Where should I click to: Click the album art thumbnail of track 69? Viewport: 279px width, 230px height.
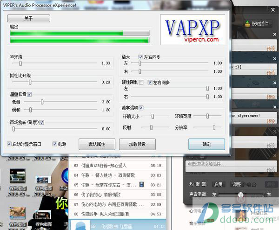click(x=80, y=225)
